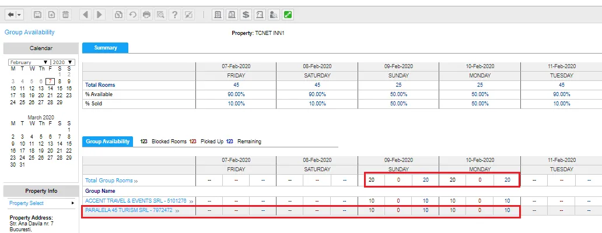
Task: Click the Undo circular arrow icon
Action: click(132, 15)
